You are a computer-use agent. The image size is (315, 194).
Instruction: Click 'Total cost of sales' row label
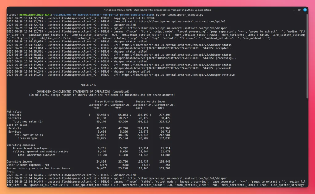click(x=28, y=135)
